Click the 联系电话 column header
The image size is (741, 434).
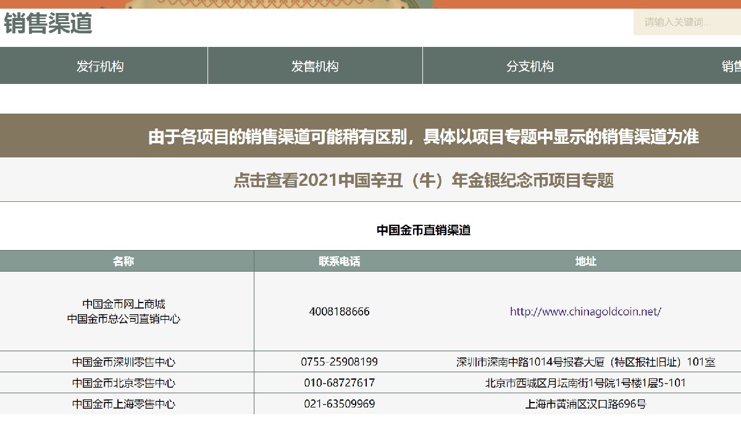[x=338, y=261]
